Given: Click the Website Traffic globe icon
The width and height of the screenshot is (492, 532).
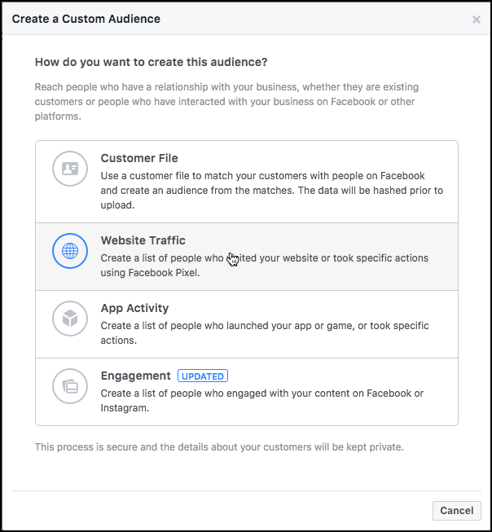Looking at the screenshot, I should [70, 251].
